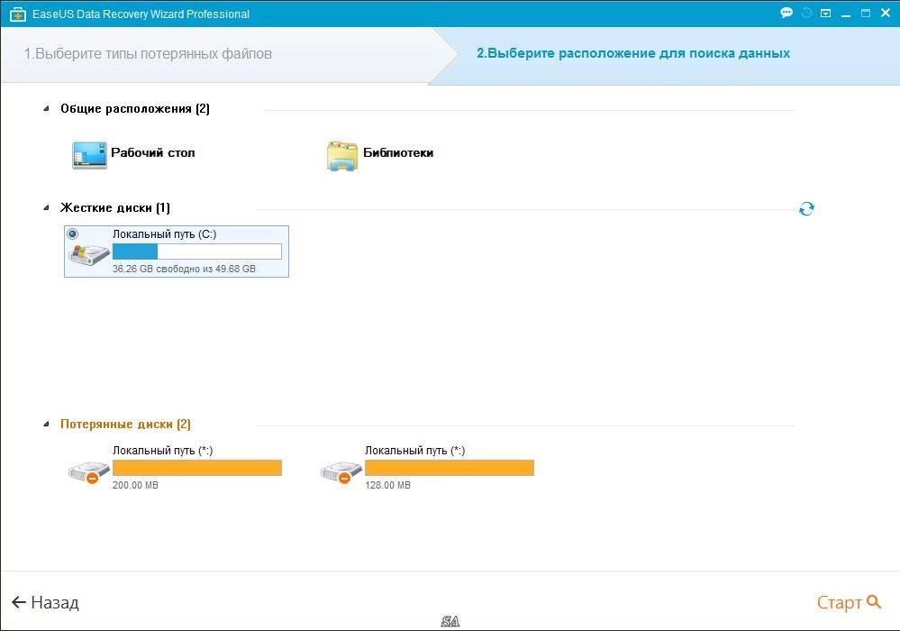Select the Рабочий стол desktop icon
This screenshot has width=900, height=631.
pos(89,155)
